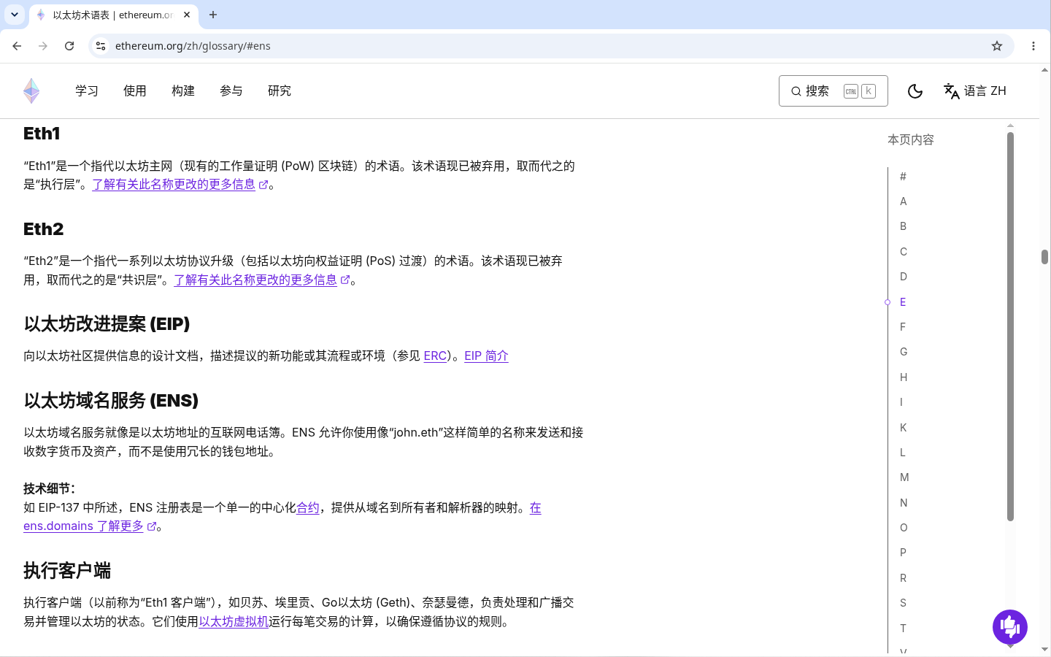
Task: Follow the ERC link
Action: (x=435, y=356)
